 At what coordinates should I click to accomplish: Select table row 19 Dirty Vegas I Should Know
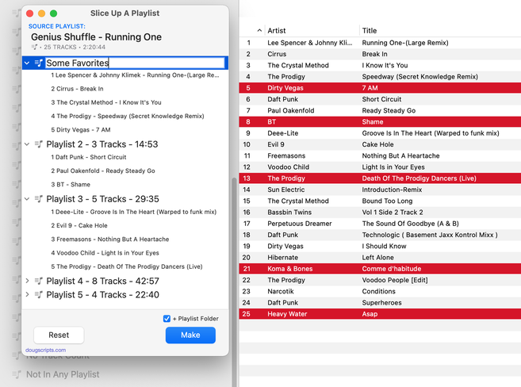380,246
